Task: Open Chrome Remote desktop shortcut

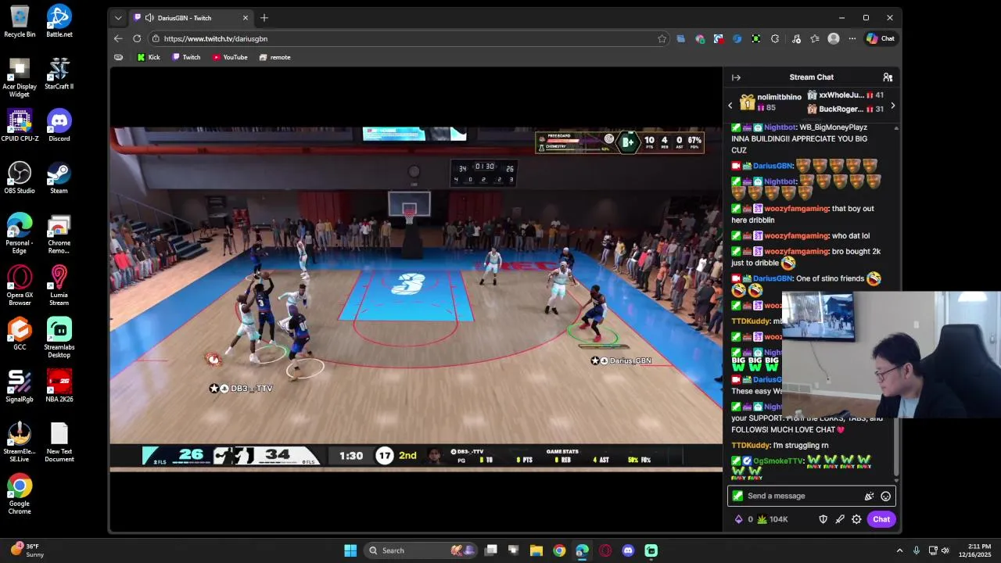Action: (x=59, y=234)
